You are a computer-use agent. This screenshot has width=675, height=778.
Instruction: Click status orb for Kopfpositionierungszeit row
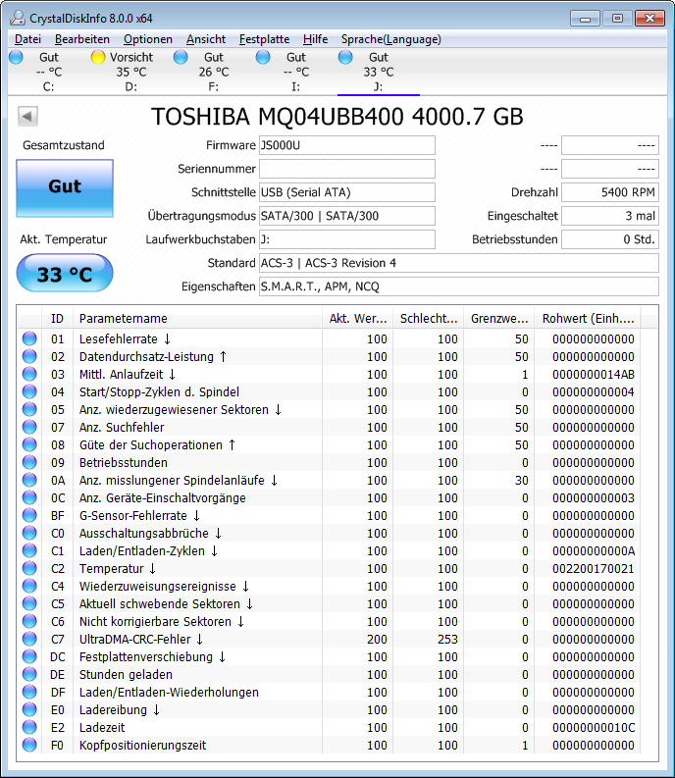click(x=29, y=745)
